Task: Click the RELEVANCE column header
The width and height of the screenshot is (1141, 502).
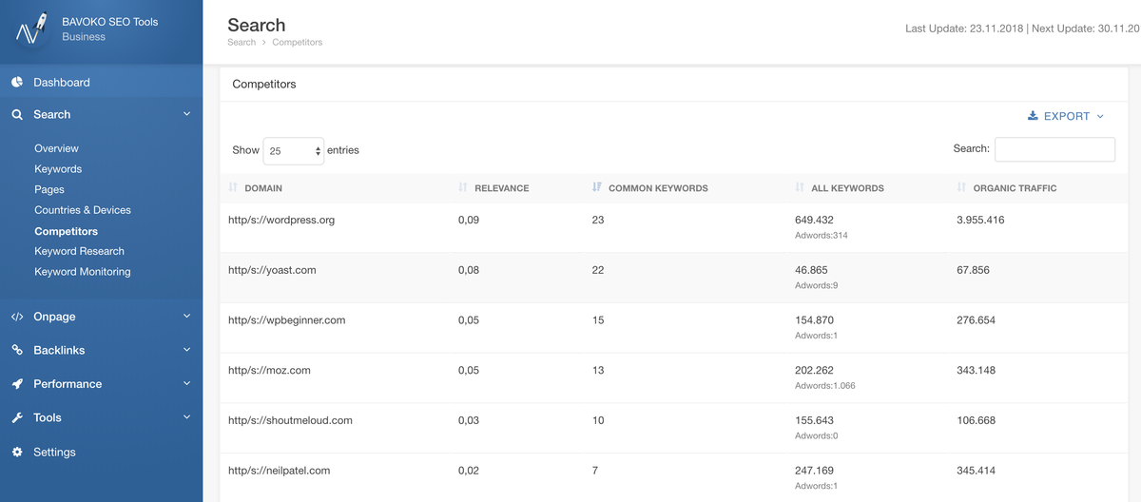Action: click(x=502, y=188)
